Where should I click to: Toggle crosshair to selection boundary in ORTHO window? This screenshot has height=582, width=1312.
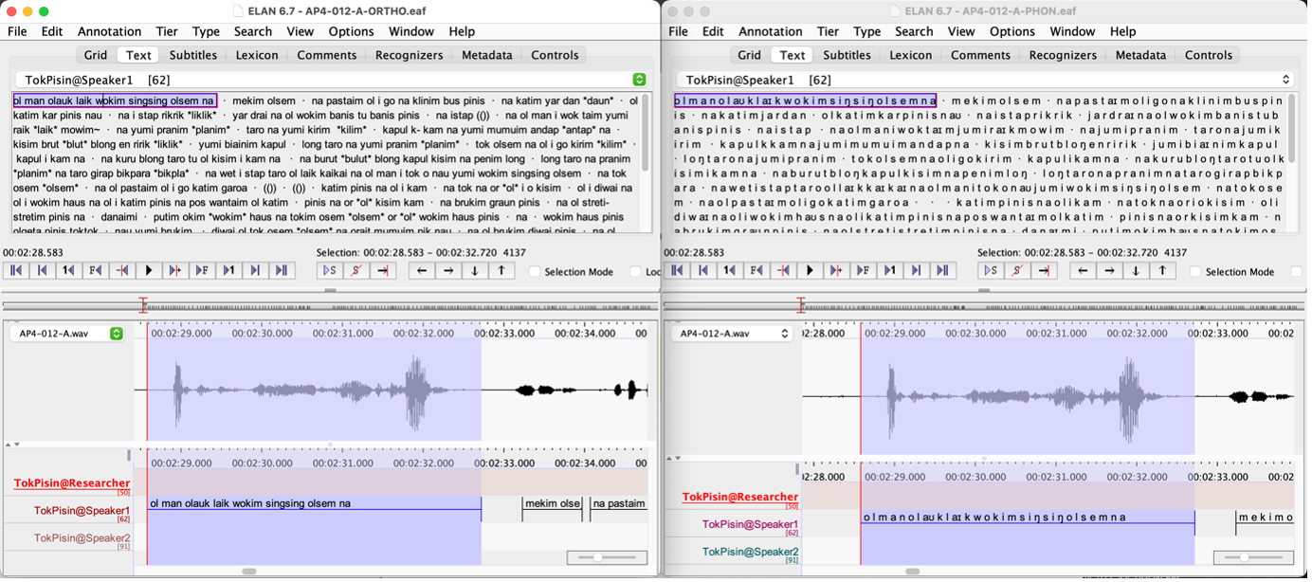[x=382, y=271]
